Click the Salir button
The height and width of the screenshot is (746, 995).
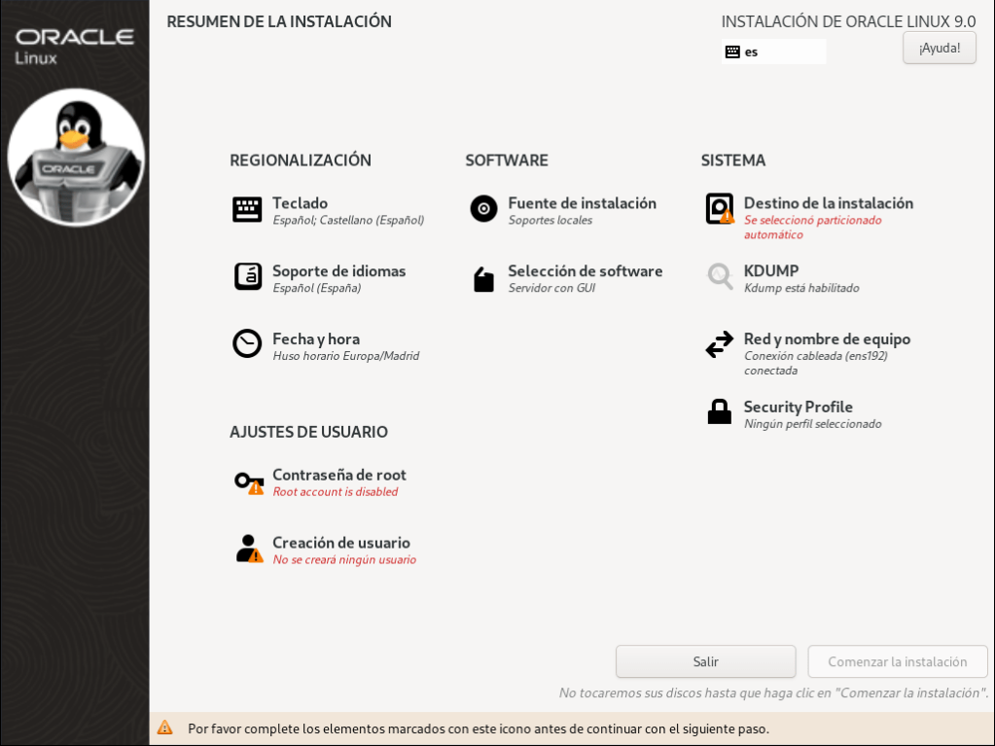coord(705,661)
